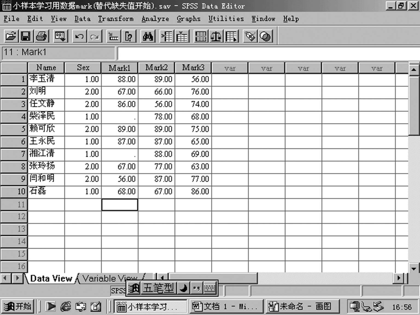Click the Redo toolbar icon
Screen dimensions: 420x315
pos(95,36)
